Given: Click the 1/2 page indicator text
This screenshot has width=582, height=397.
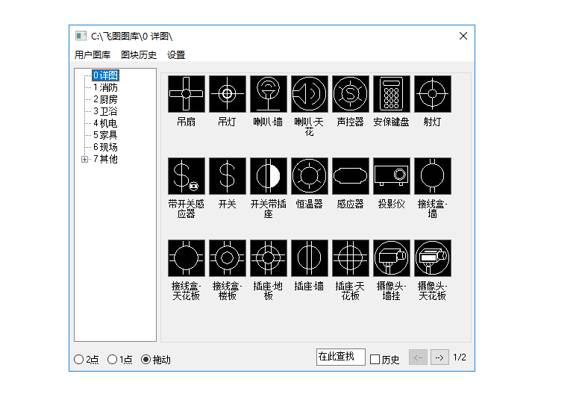Looking at the screenshot, I should 460,357.
